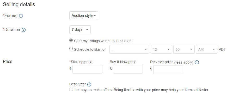Open the Reserve price info icon
The image size is (233, 96).
[x=197, y=62]
